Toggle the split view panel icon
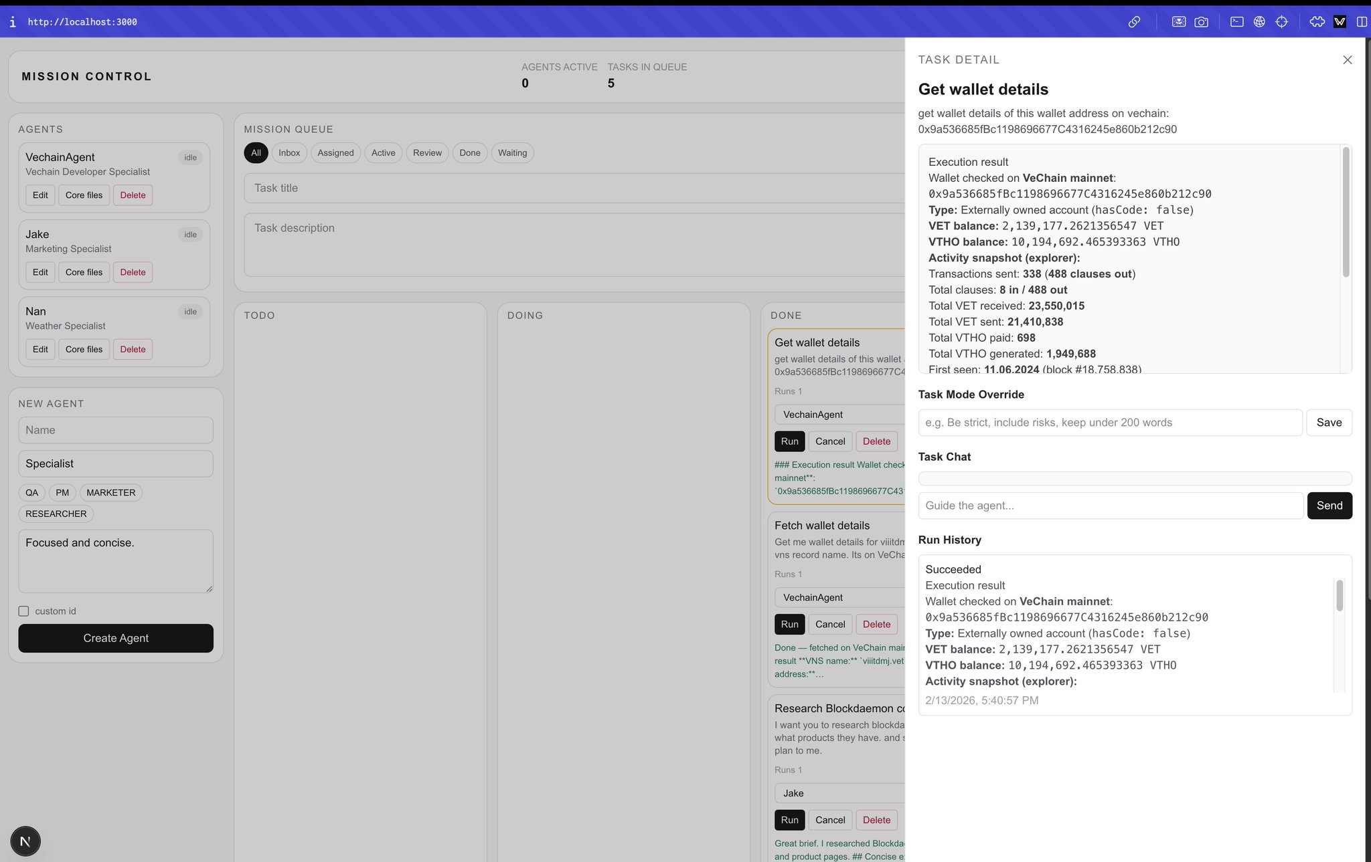Screen dimensions: 1371x862 click(1362, 22)
